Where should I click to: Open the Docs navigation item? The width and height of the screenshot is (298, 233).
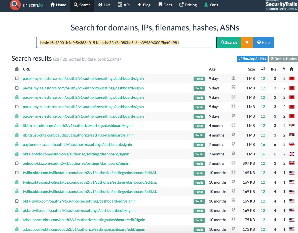coord(165,5)
